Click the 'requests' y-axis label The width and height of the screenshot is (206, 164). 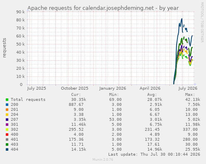pos(4,48)
